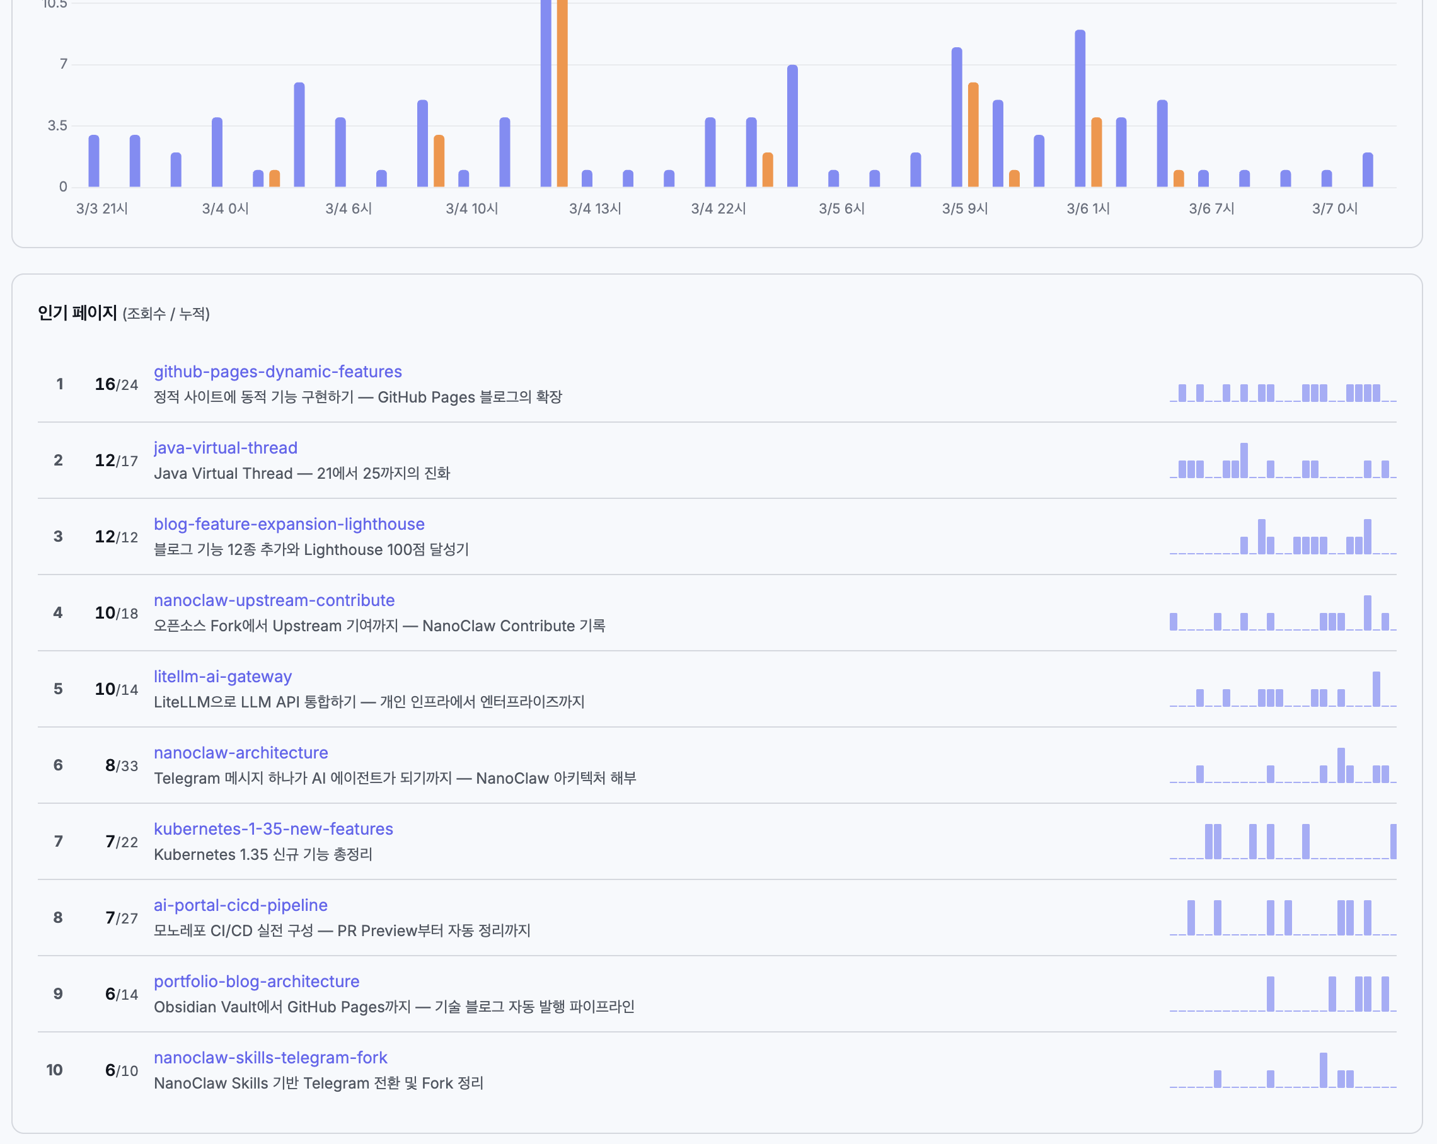Follow the litellm-ai-gateway link

coord(222,677)
